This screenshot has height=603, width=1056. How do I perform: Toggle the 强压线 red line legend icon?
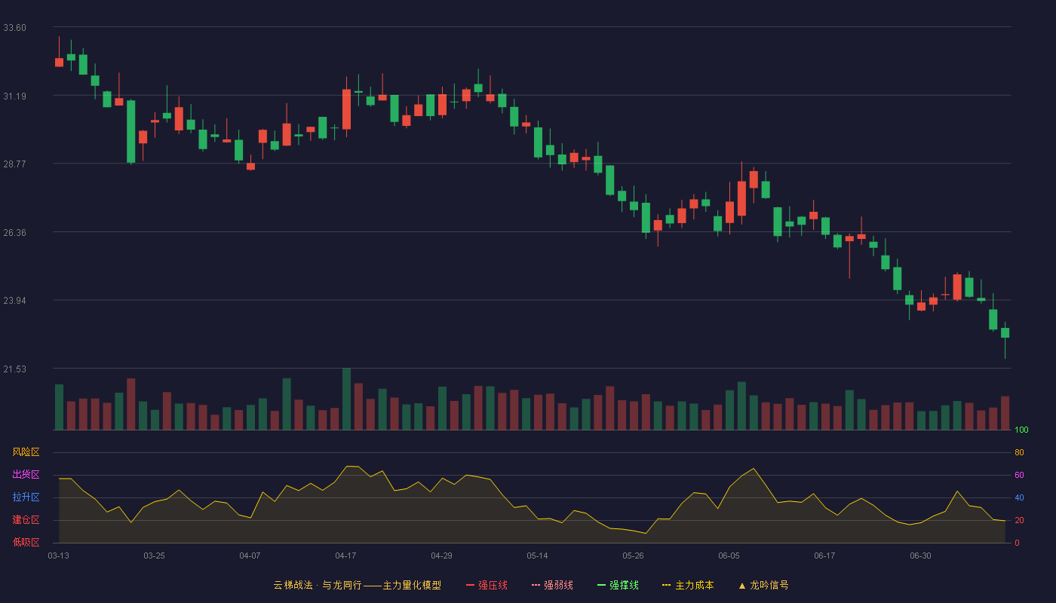pos(470,586)
